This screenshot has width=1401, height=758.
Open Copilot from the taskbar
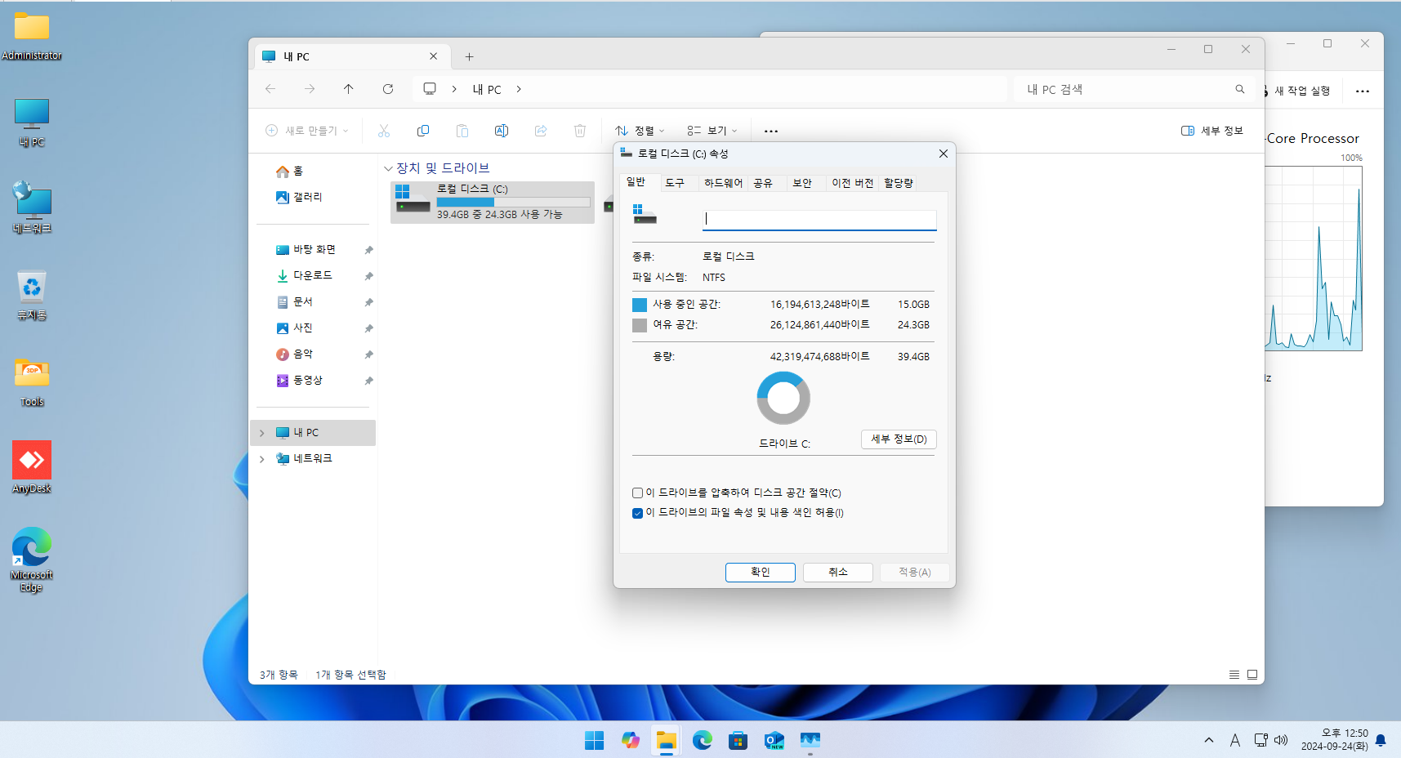click(x=631, y=740)
